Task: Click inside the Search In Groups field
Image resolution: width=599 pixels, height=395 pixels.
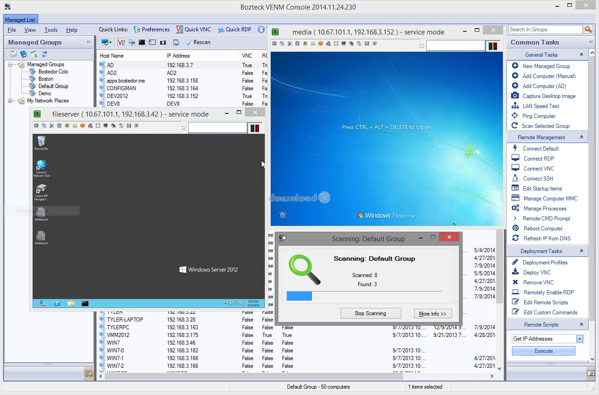Action: pyautogui.click(x=544, y=29)
